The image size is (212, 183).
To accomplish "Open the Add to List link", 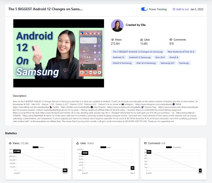I will point(183,9).
